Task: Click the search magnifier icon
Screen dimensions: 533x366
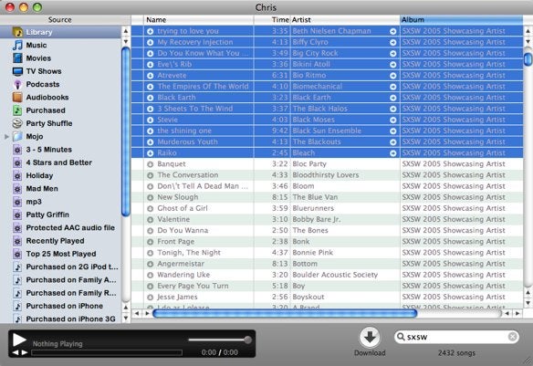Action: pos(401,337)
